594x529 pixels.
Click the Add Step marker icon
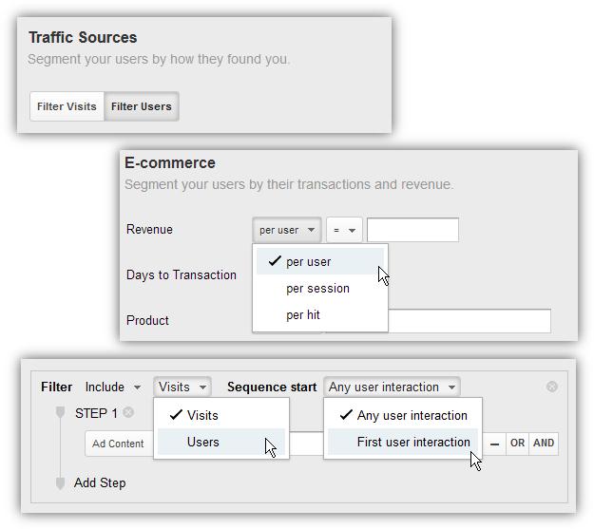(60, 483)
